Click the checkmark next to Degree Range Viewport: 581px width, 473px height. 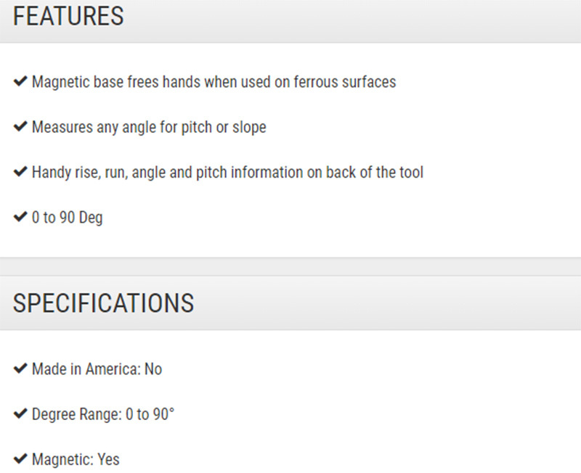pos(20,414)
